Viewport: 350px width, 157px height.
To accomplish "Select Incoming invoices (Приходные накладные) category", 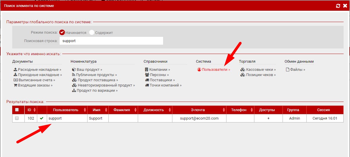I will (37, 75).
